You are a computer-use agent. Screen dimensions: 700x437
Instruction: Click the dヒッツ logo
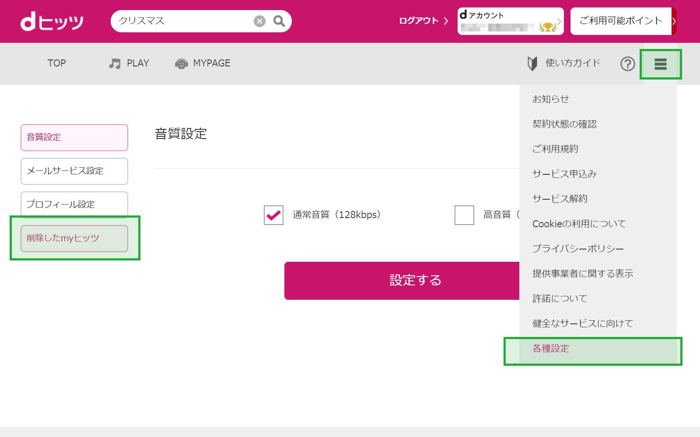coord(52,21)
